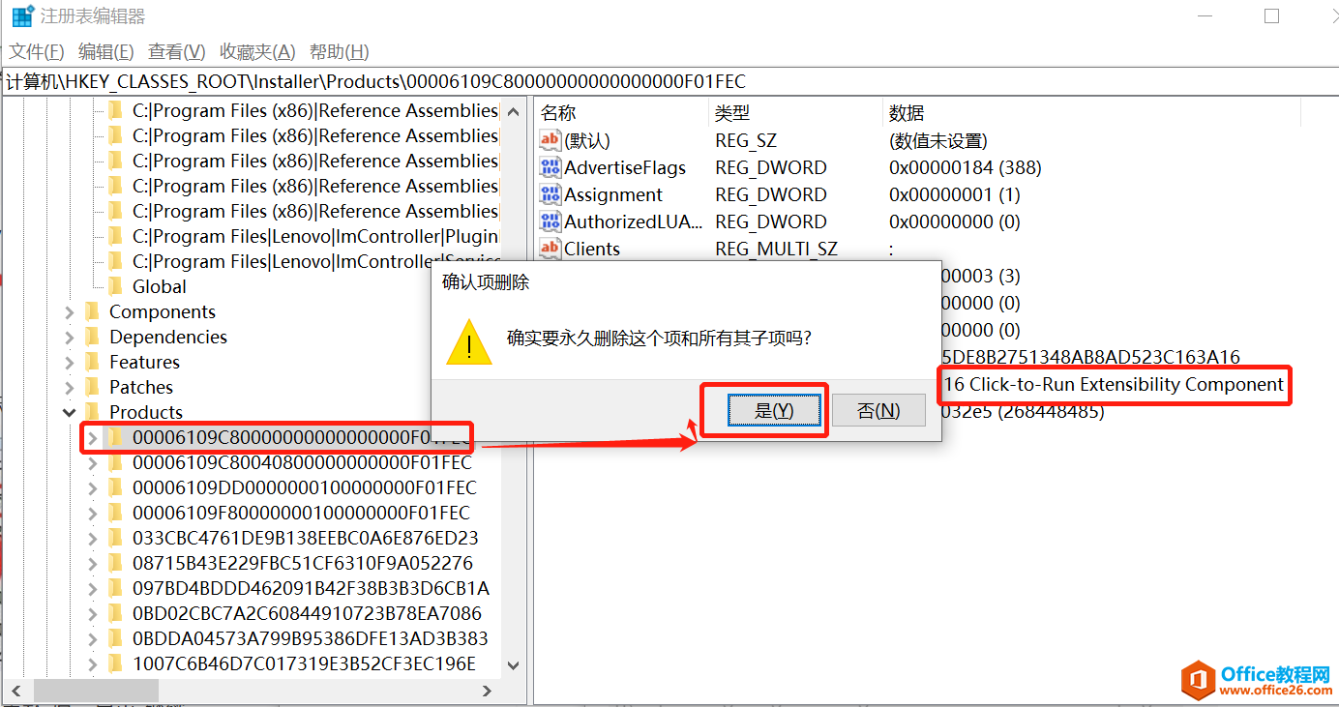Screen dimensions: 1339x707
Task: Click data 0x00000184 (388)
Action: 966,168
